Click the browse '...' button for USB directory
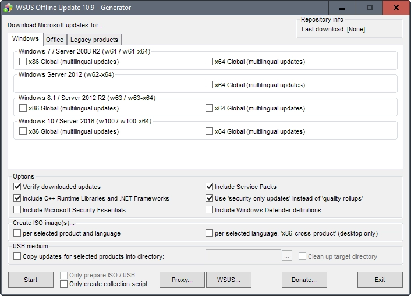This screenshot has width=411, height=296. pyautogui.click(x=287, y=255)
